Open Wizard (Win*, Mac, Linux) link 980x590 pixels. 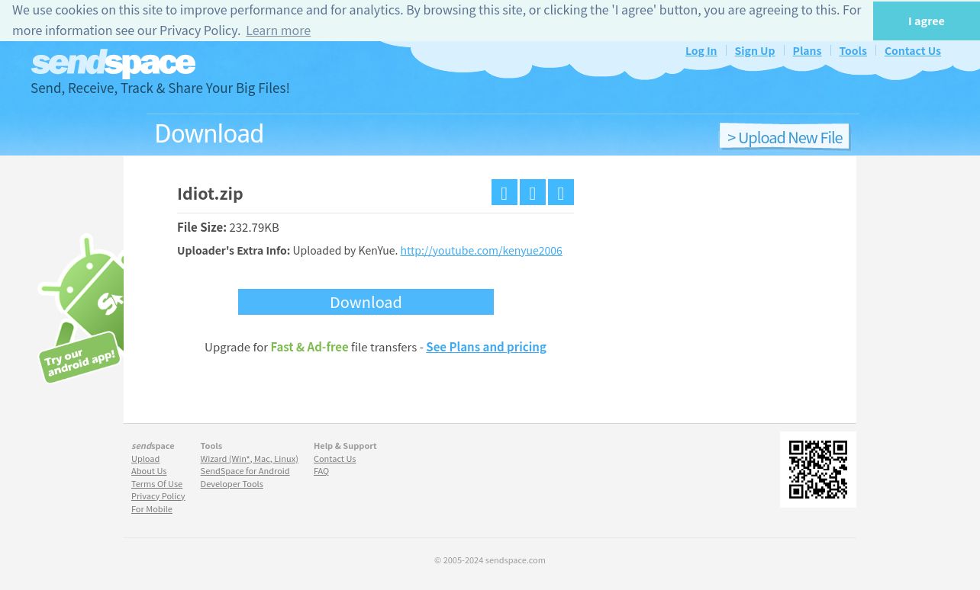tap(249, 459)
